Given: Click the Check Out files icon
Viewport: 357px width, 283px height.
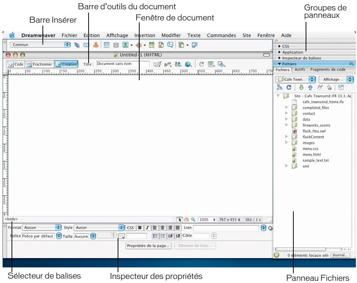Looking at the screenshot, I should (320, 87).
